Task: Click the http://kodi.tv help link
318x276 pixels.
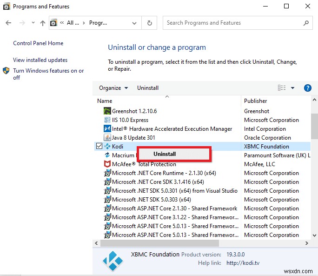Action: tap(243, 263)
